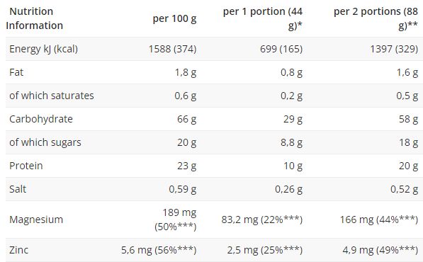Screen dimensions: 423x262
Task: Click the 83,2 mg (22%) magnesium value
Action: tap(262, 220)
